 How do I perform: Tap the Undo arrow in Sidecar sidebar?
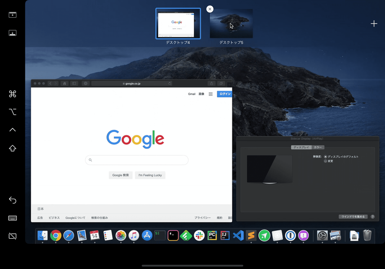tap(13, 200)
